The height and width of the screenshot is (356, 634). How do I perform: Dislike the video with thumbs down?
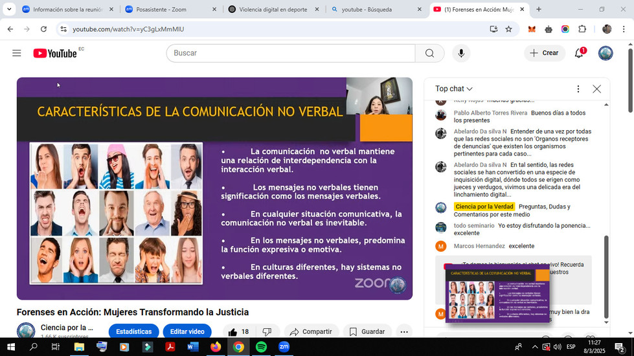click(267, 332)
